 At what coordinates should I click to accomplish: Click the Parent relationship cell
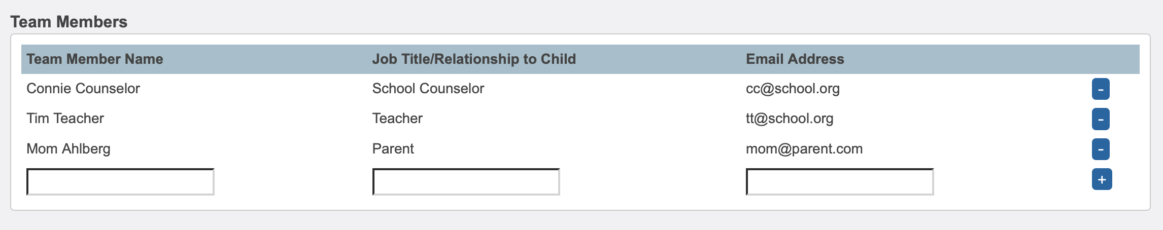pos(393,149)
